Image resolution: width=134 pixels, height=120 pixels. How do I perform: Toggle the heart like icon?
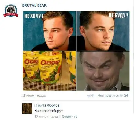[x=121, y=96]
